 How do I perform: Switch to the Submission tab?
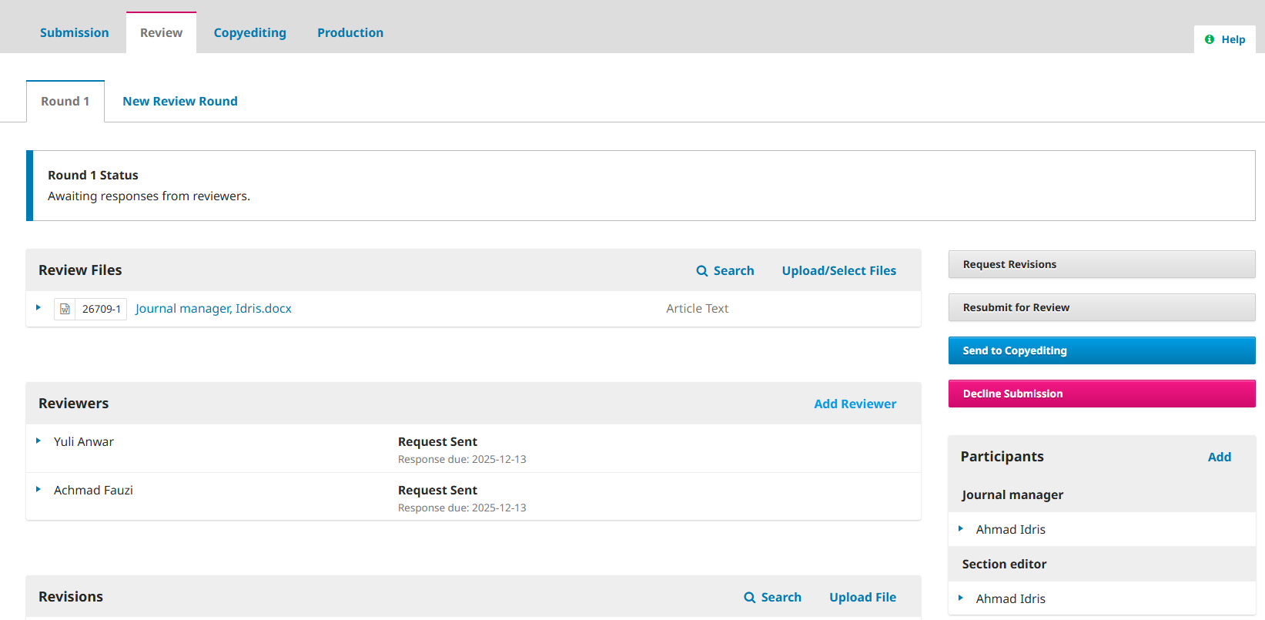tap(74, 32)
